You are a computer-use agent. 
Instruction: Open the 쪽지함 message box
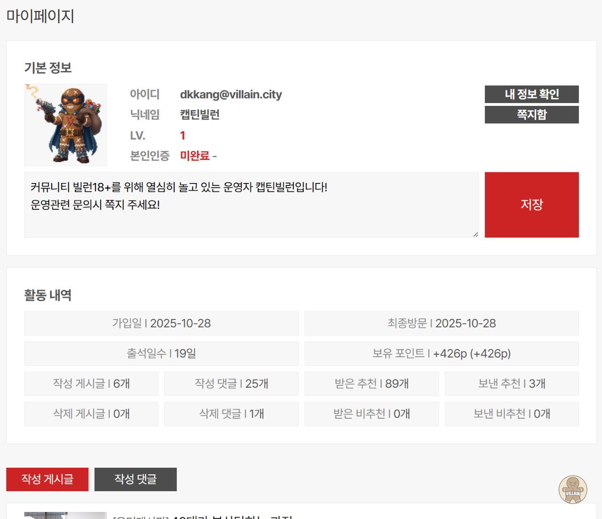tap(531, 115)
